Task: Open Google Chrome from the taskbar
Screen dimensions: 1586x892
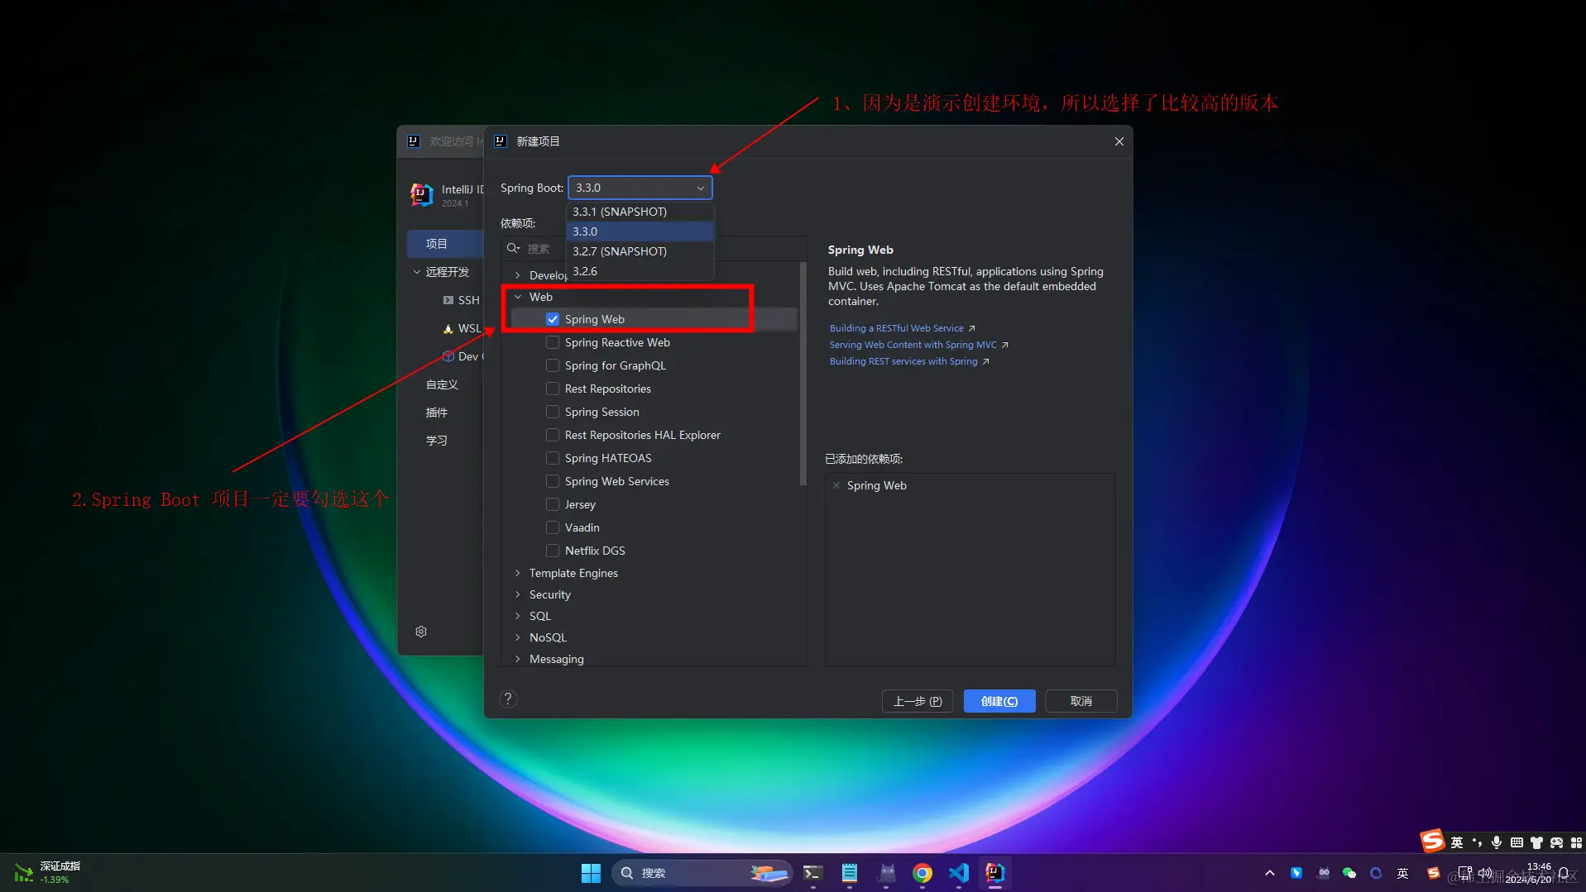Action: coord(922,873)
